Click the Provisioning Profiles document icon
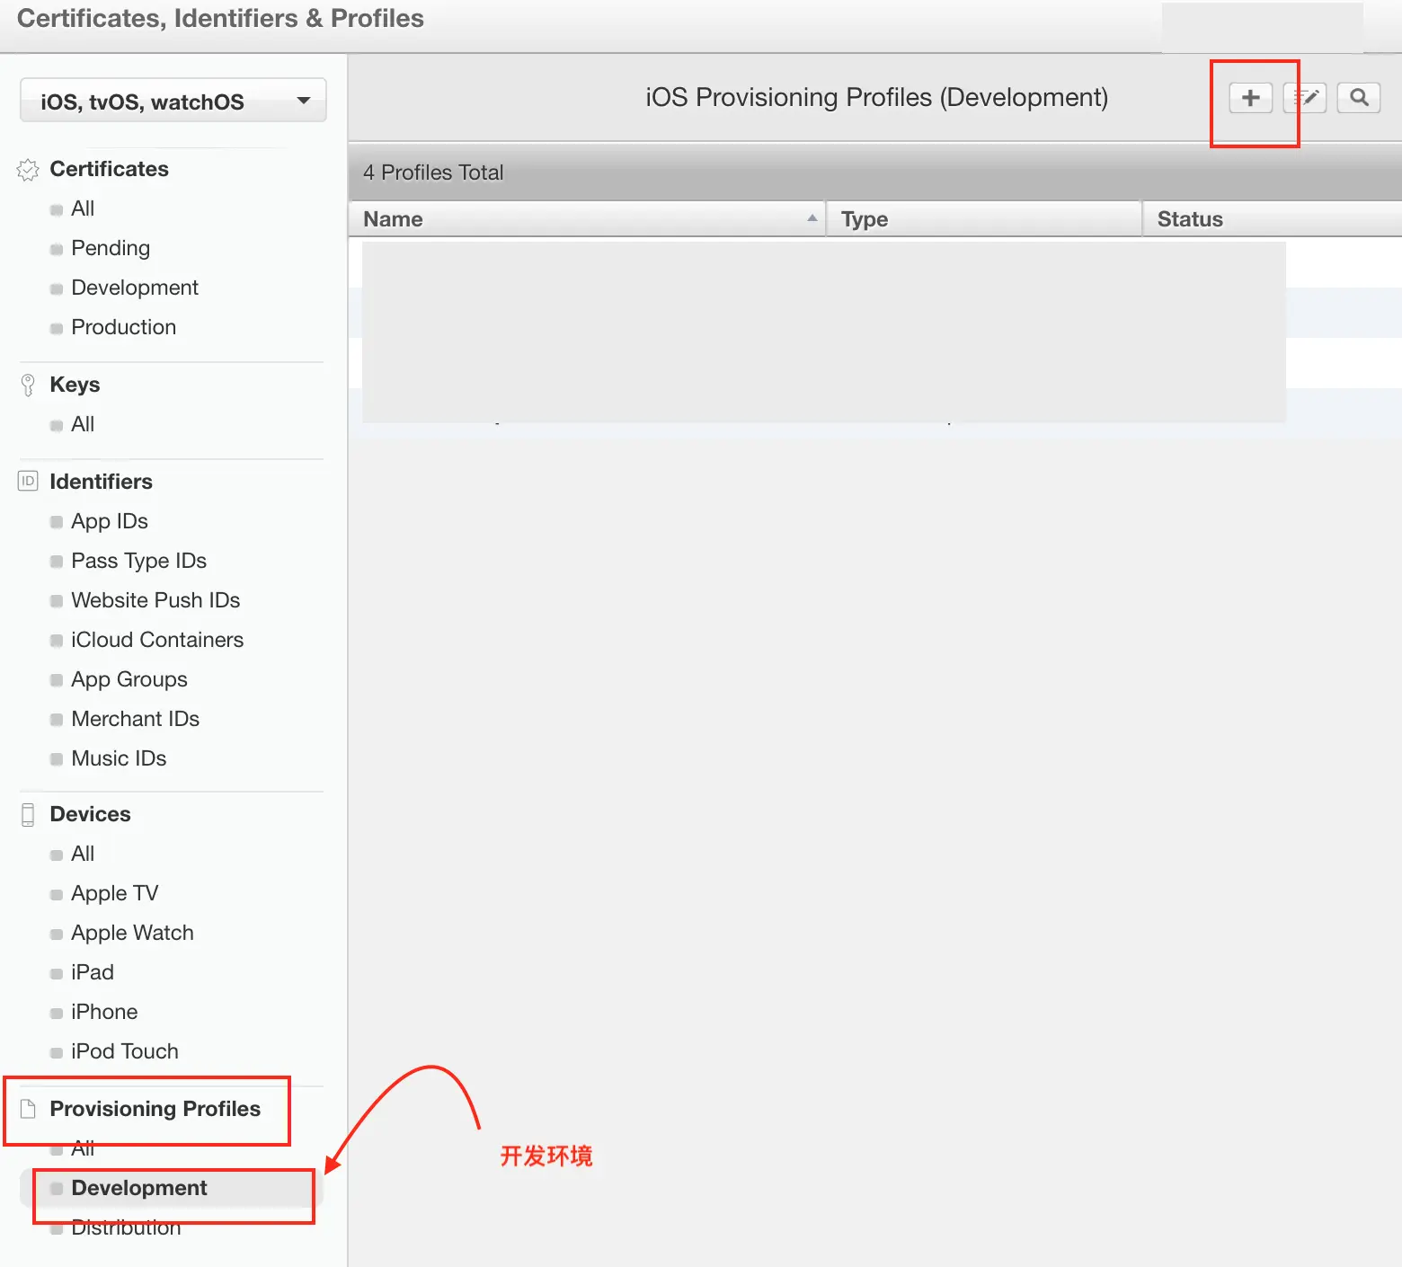The image size is (1402, 1267). coord(28,1109)
